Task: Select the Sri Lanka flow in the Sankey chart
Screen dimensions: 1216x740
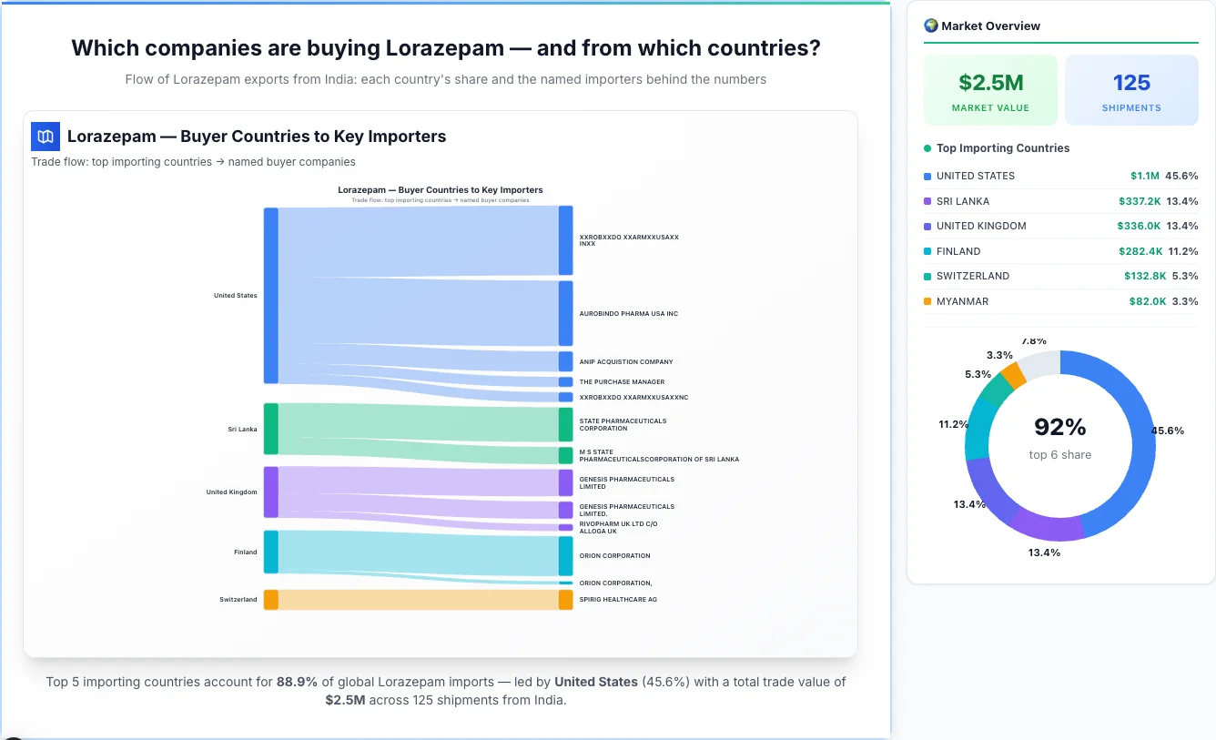Action: [410, 428]
